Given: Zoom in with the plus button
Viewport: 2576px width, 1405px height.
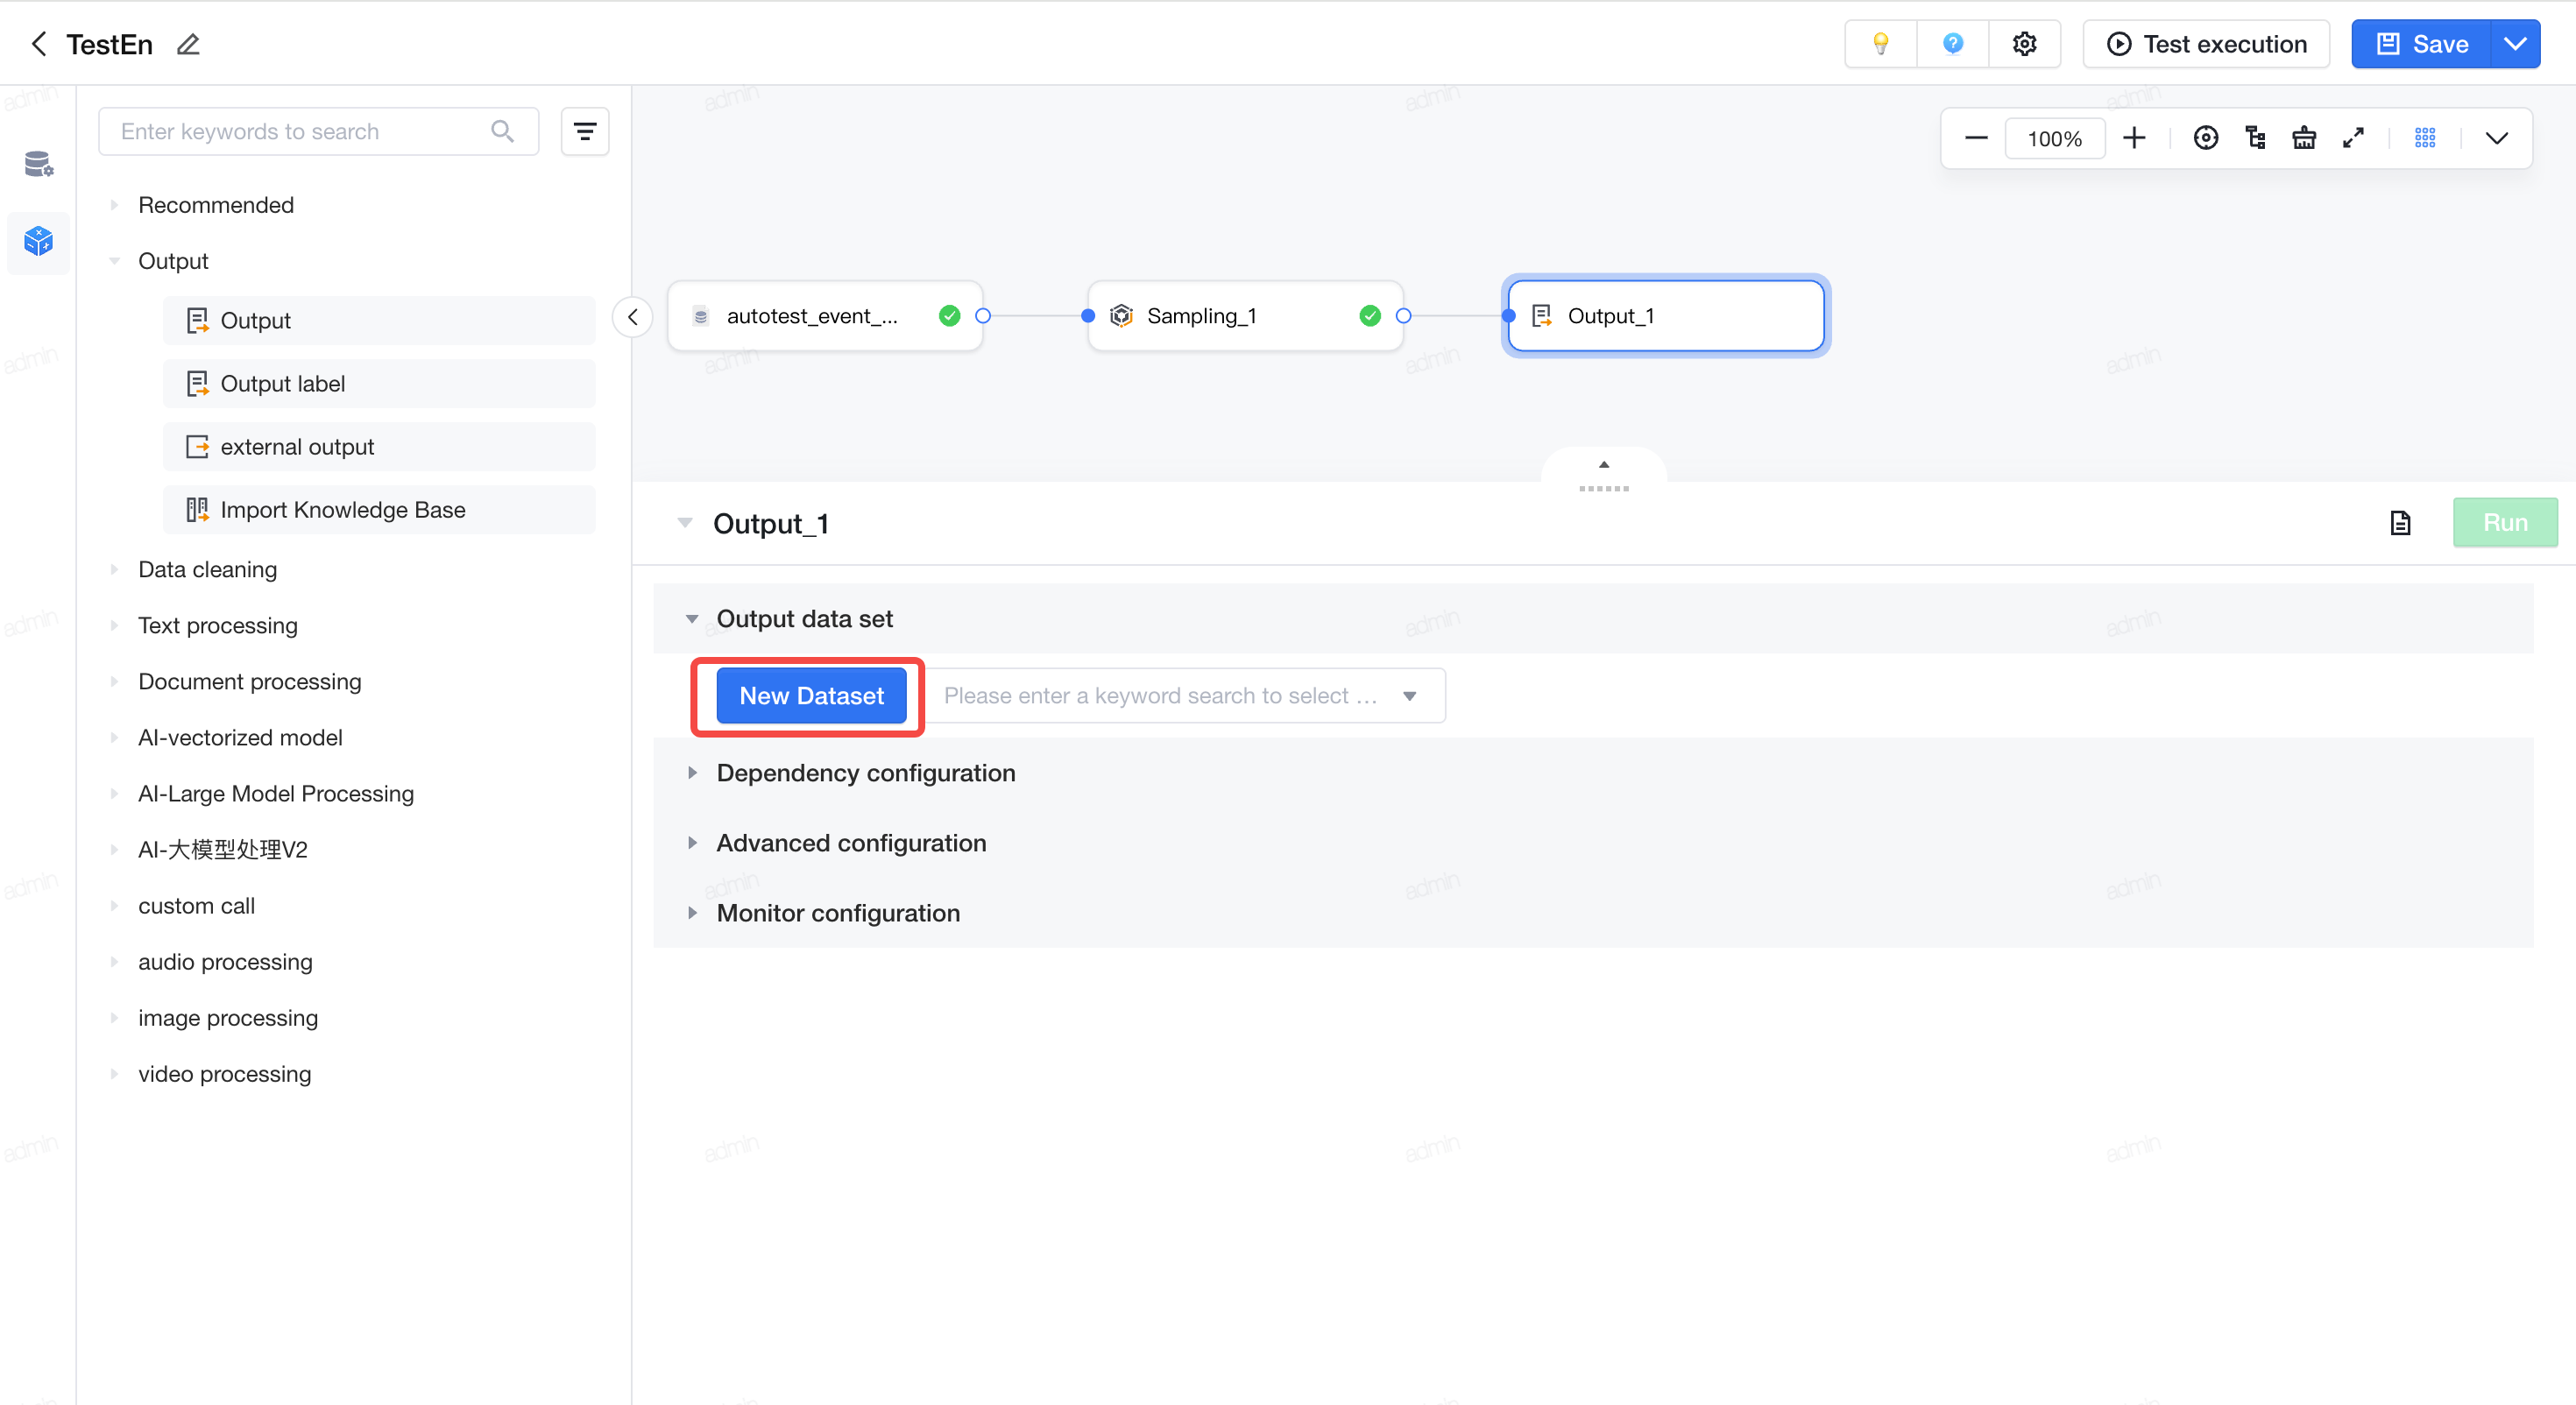Looking at the screenshot, I should coord(2134,138).
